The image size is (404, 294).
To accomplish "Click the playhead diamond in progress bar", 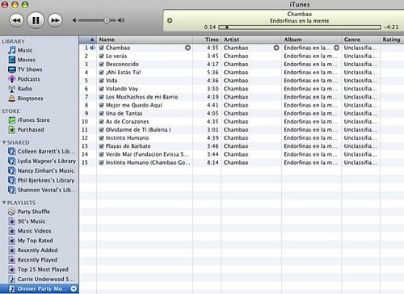I will click(x=227, y=27).
